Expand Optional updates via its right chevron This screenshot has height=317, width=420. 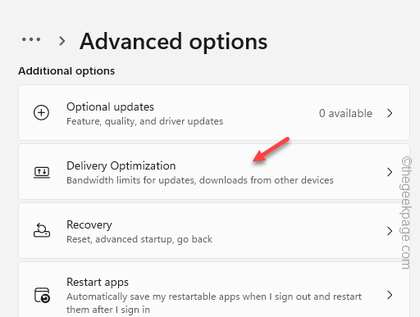tap(390, 113)
